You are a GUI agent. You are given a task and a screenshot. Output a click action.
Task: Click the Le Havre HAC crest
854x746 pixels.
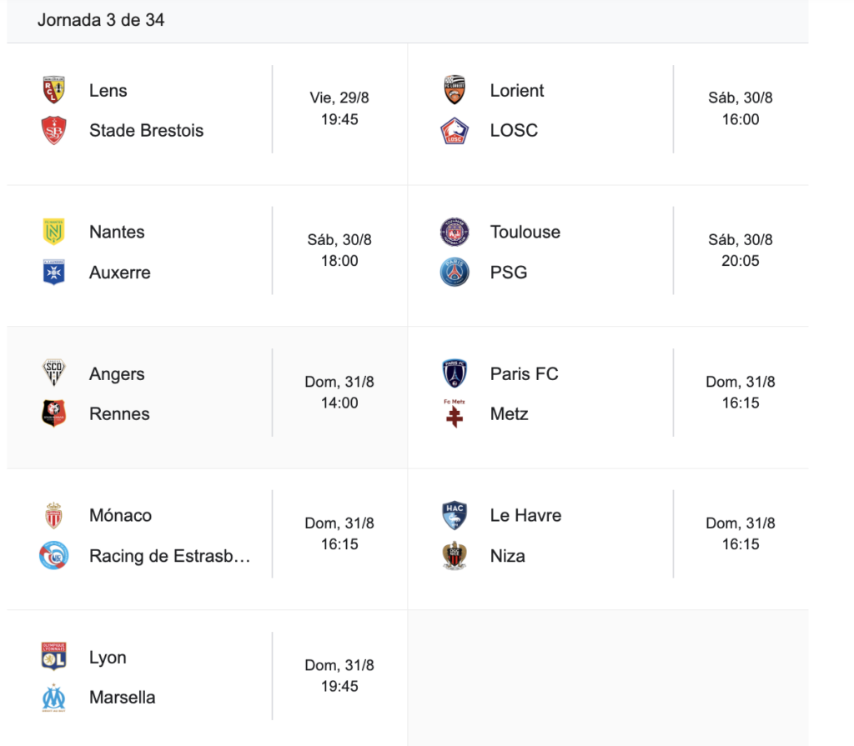pos(455,515)
